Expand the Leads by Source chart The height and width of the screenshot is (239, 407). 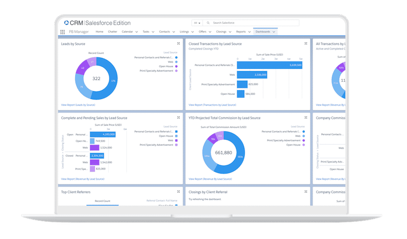tap(179, 44)
